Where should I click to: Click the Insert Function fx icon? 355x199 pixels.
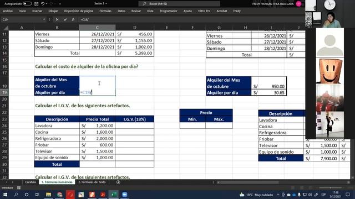(x=73, y=20)
